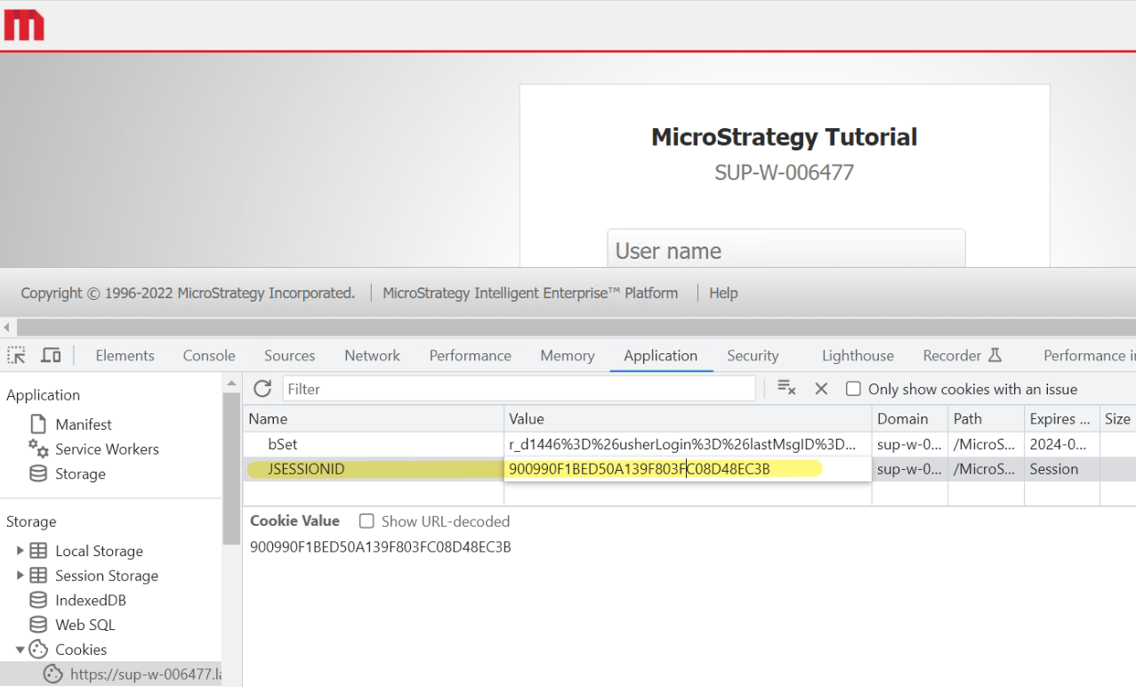Select IndexedDB in the Storage section

click(x=90, y=601)
